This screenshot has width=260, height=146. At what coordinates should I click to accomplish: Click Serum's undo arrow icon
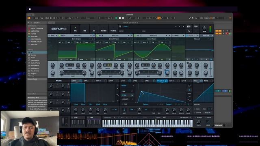coord(188,31)
